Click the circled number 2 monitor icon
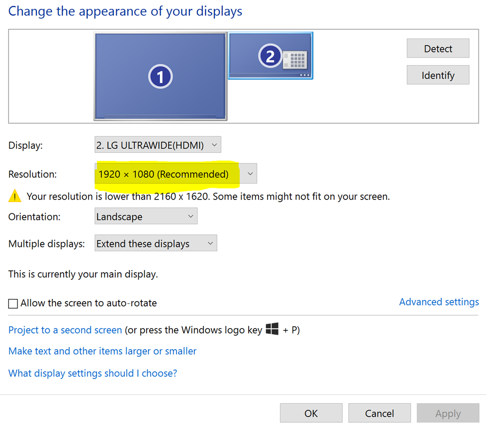Image resolution: width=486 pixels, height=428 pixels. pos(270,57)
